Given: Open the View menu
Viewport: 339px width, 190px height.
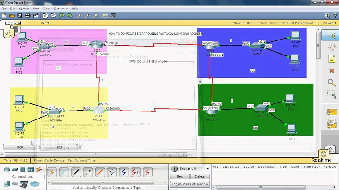Looking at the screenshot, I should coord(36,8).
